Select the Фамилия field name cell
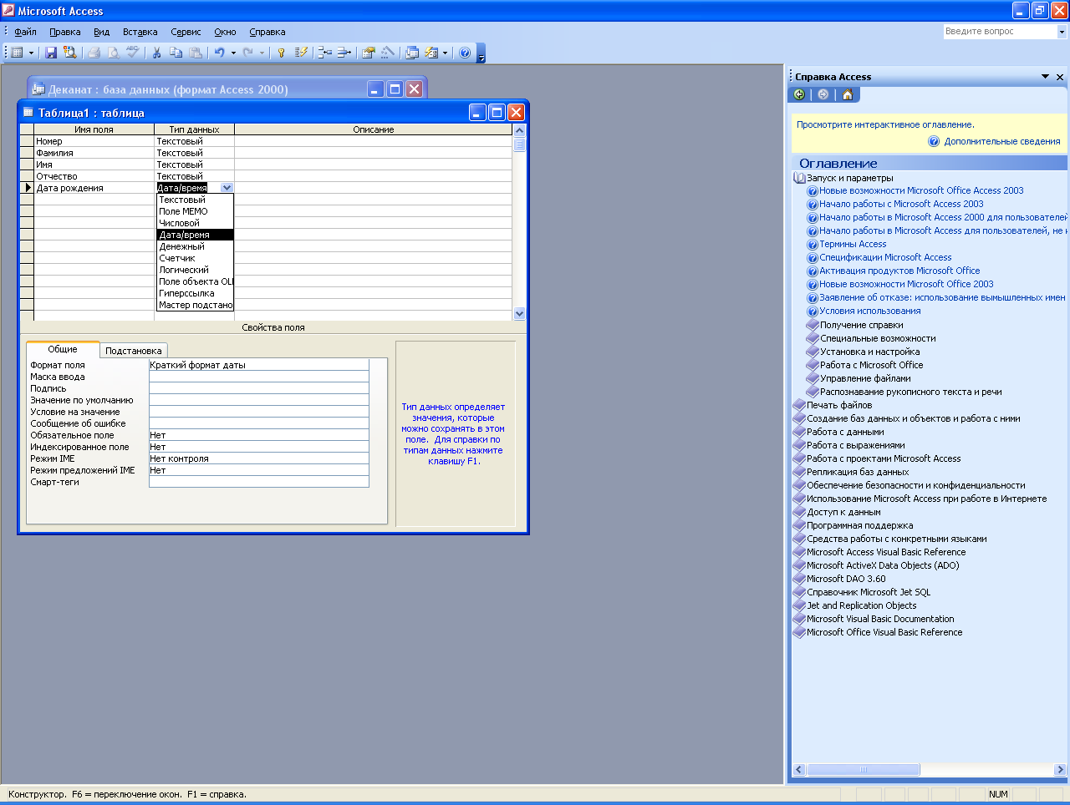Screen dimensions: 1070x805 click(x=94, y=153)
